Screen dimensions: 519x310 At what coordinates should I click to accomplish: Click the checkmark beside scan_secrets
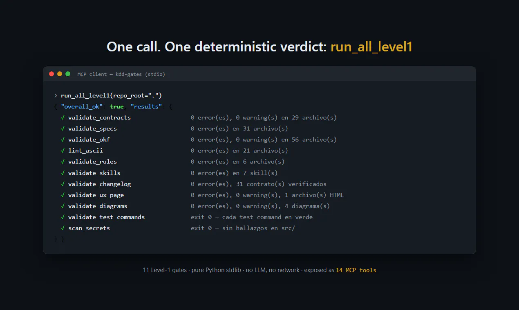(x=63, y=228)
